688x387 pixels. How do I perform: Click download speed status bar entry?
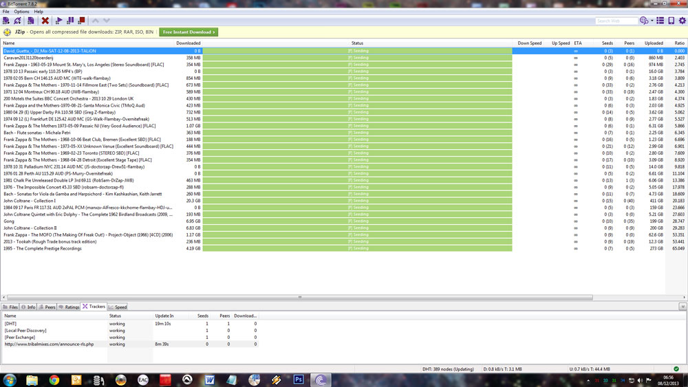(502, 369)
